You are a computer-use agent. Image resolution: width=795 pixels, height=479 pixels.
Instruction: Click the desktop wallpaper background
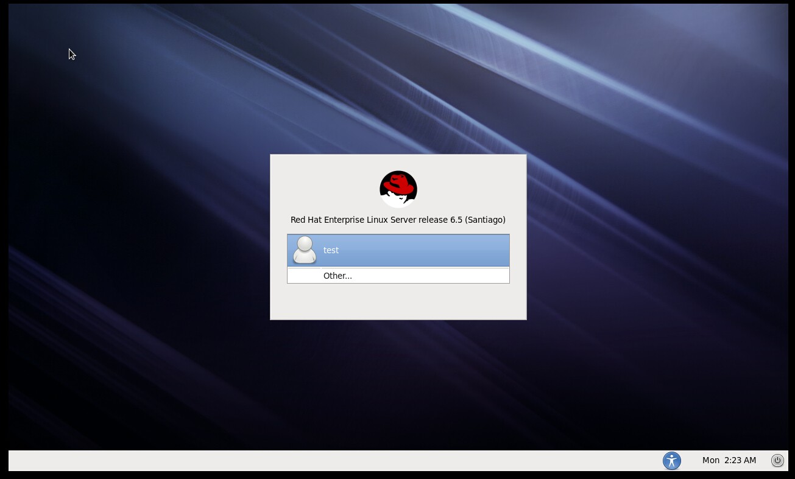(152, 243)
